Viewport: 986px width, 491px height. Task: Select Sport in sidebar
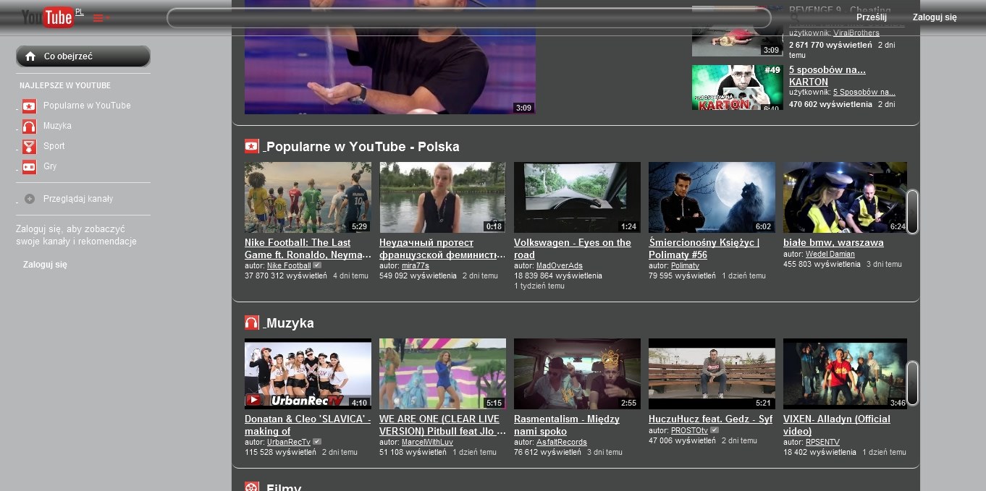(54, 146)
